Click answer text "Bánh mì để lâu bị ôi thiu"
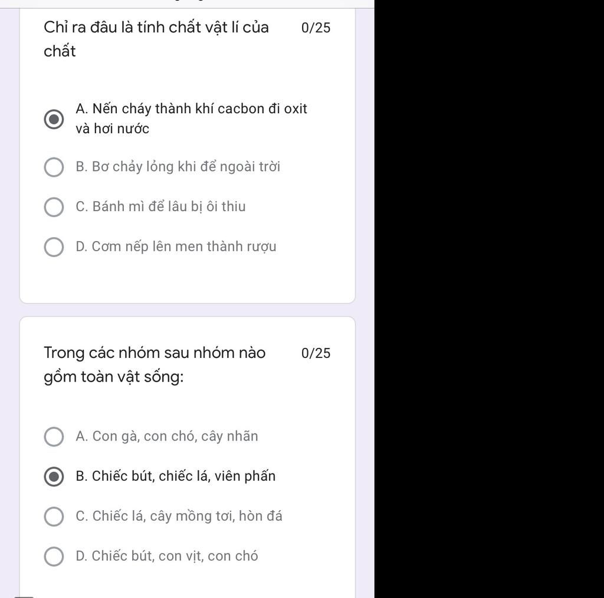 click(x=160, y=207)
